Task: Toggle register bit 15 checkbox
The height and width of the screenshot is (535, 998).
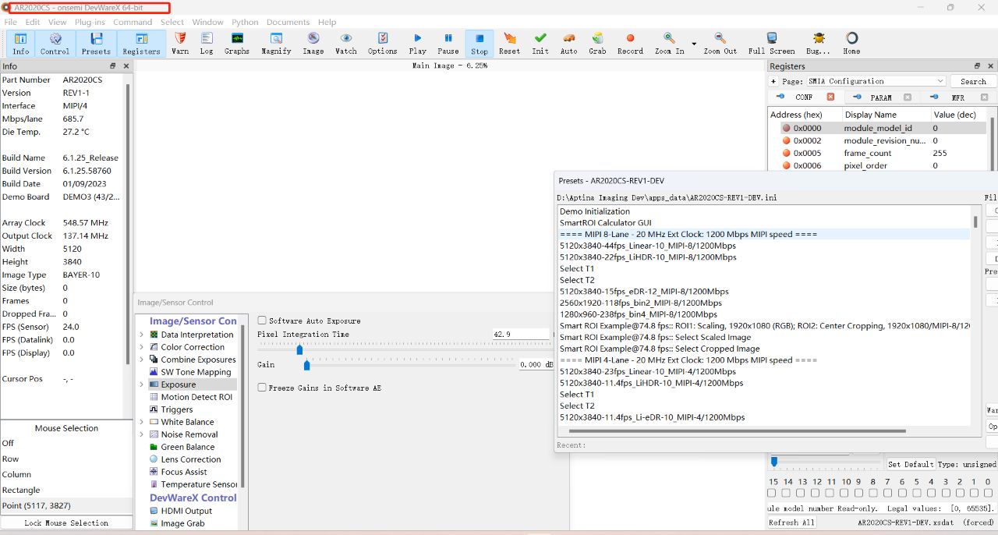Action: coord(772,493)
